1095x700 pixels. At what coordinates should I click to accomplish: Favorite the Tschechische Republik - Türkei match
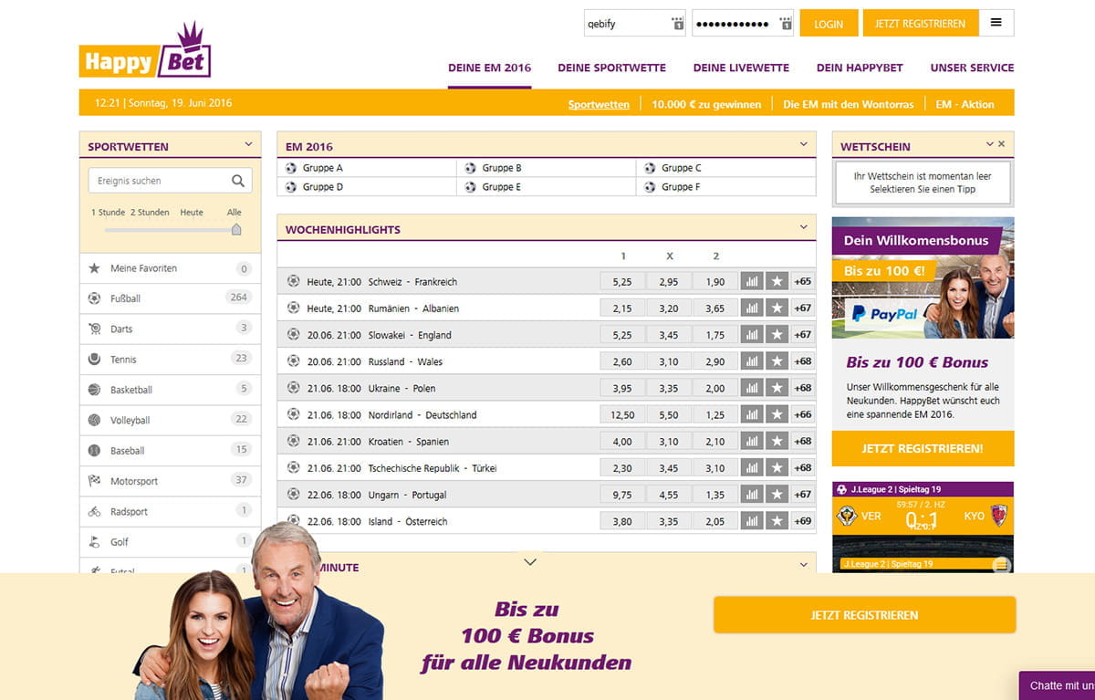pyautogui.click(x=777, y=467)
